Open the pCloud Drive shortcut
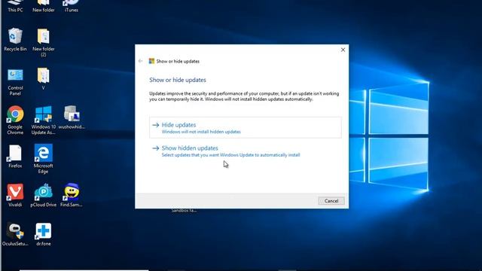482x271 pixels. click(44, 195)
